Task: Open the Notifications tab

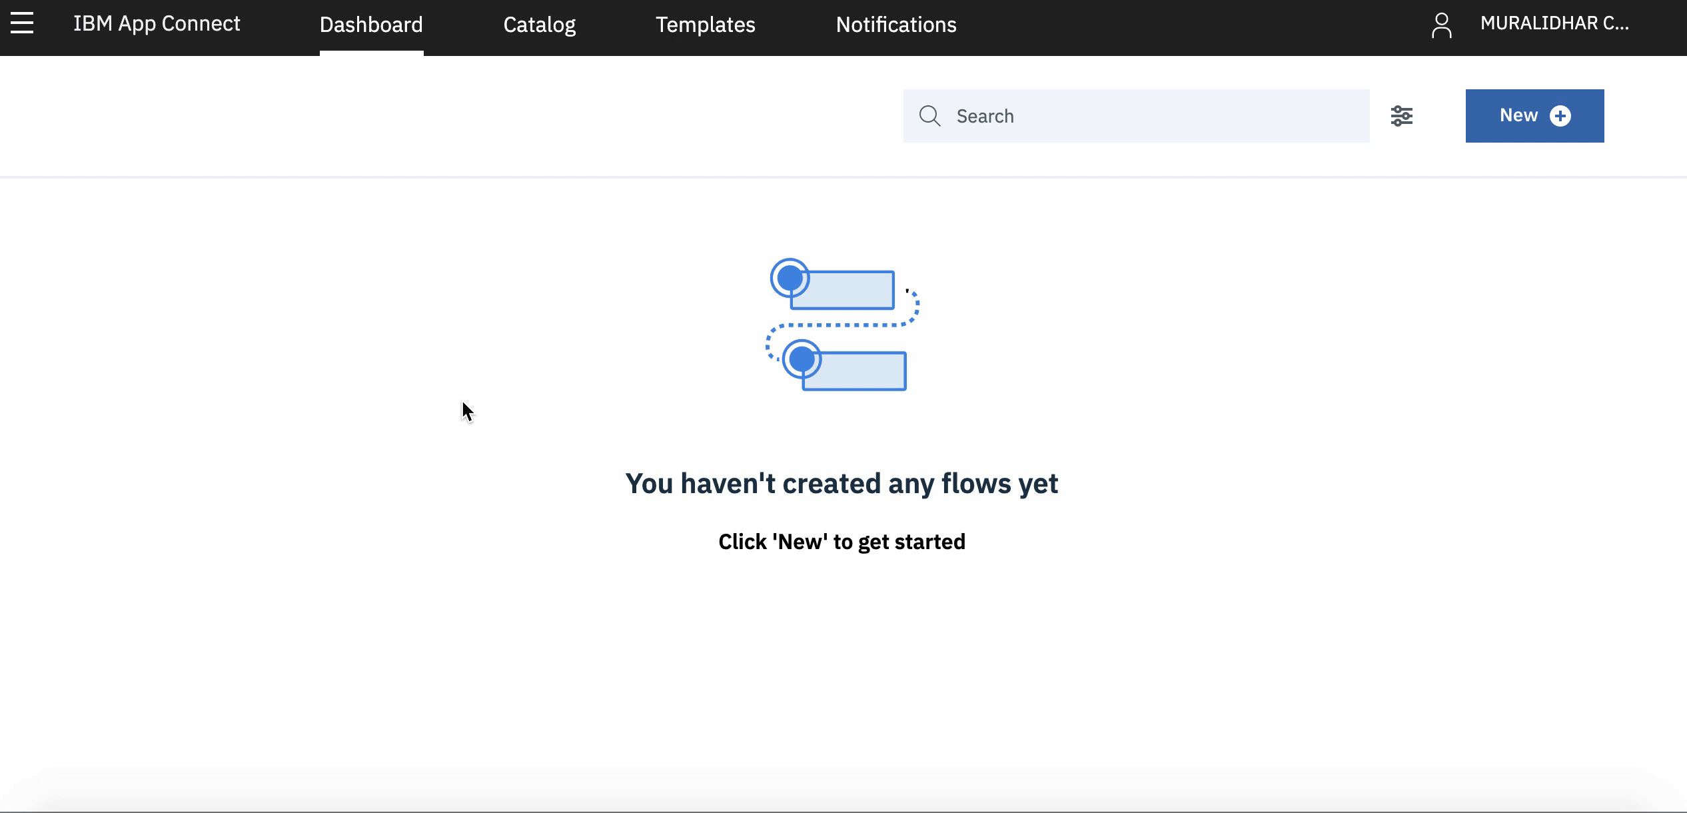Action: (895, 25)
